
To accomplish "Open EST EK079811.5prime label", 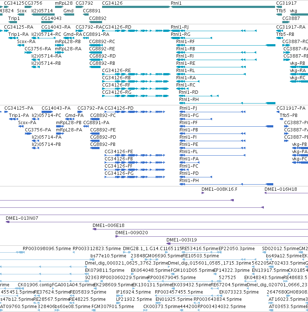I will coord(105,270).
